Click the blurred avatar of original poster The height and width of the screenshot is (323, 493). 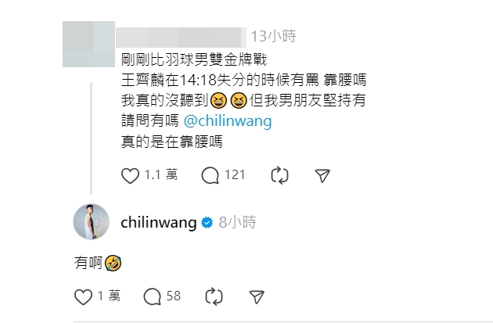click(88, 44)
